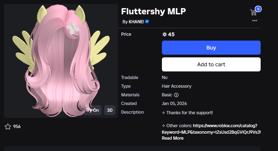Open the shopping cart icon

(x=253, y=12)
